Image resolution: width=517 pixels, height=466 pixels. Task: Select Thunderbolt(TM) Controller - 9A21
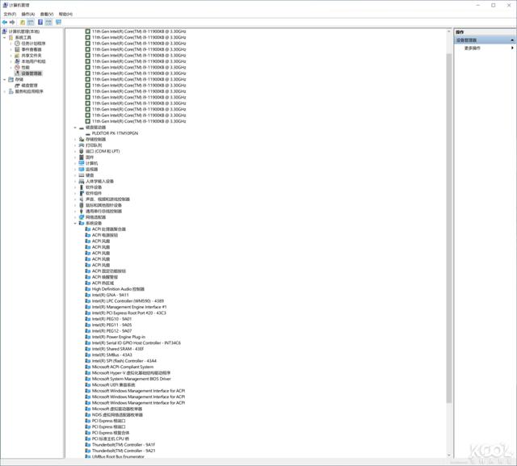(x=124, y=451)
